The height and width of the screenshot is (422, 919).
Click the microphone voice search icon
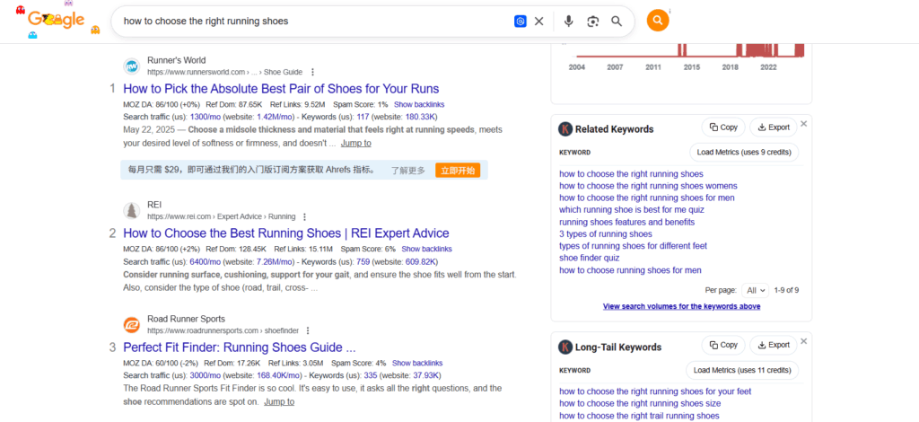pos(568,22)
